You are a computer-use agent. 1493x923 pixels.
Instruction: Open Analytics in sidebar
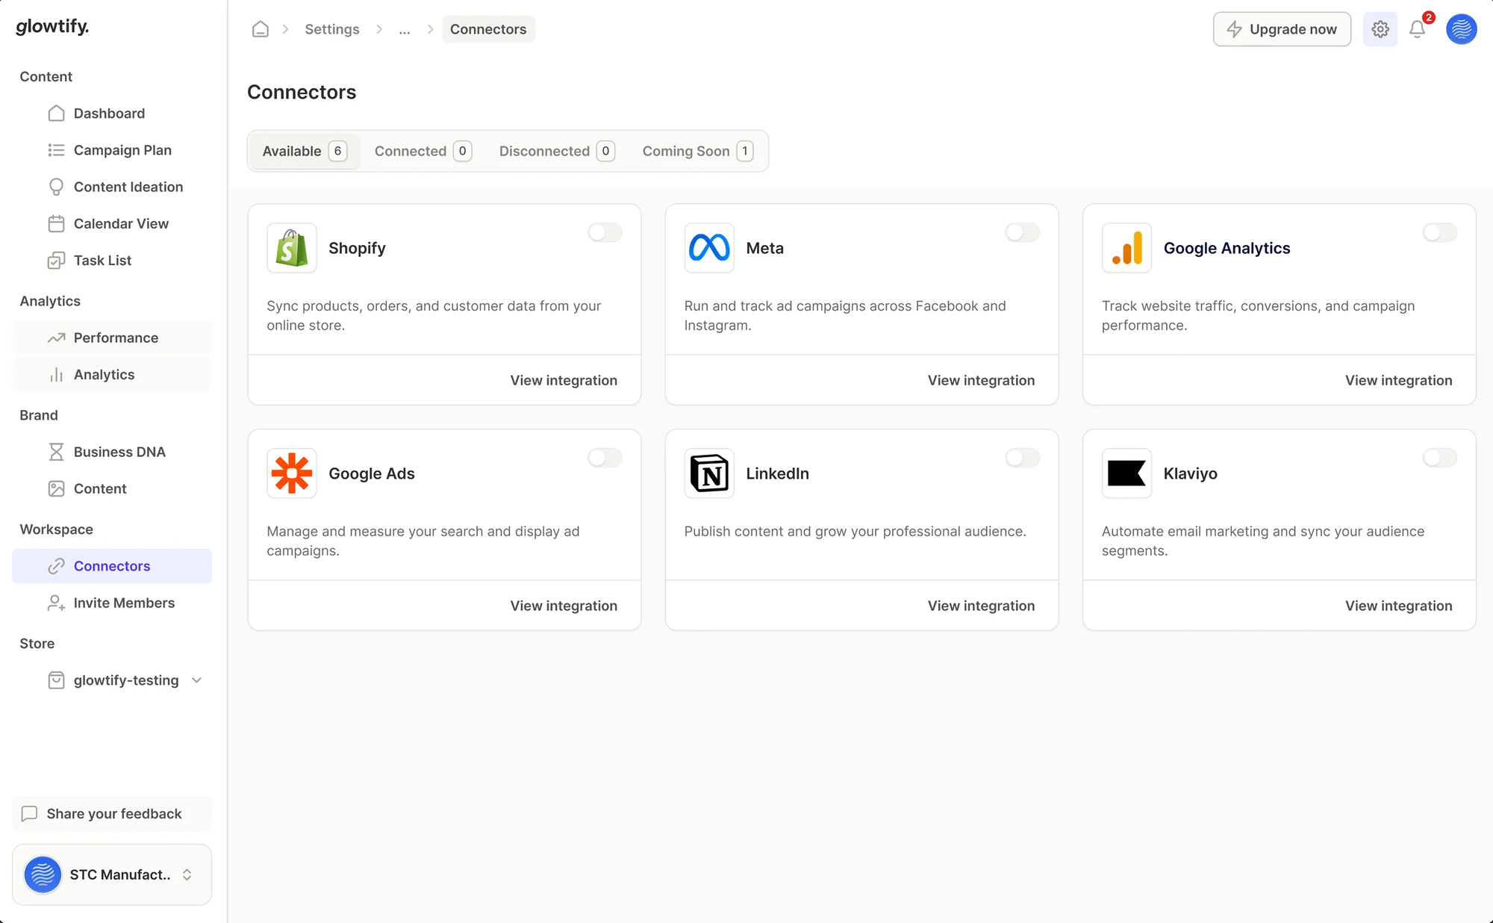point(112,374)
